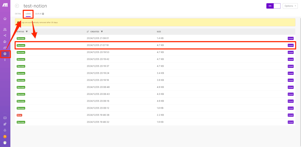Open Webhooks globe icon in sidebar

click(5, 54)
